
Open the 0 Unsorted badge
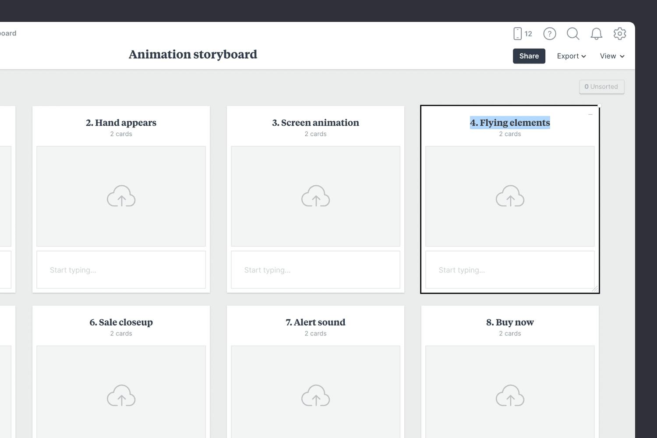[602, 87]
